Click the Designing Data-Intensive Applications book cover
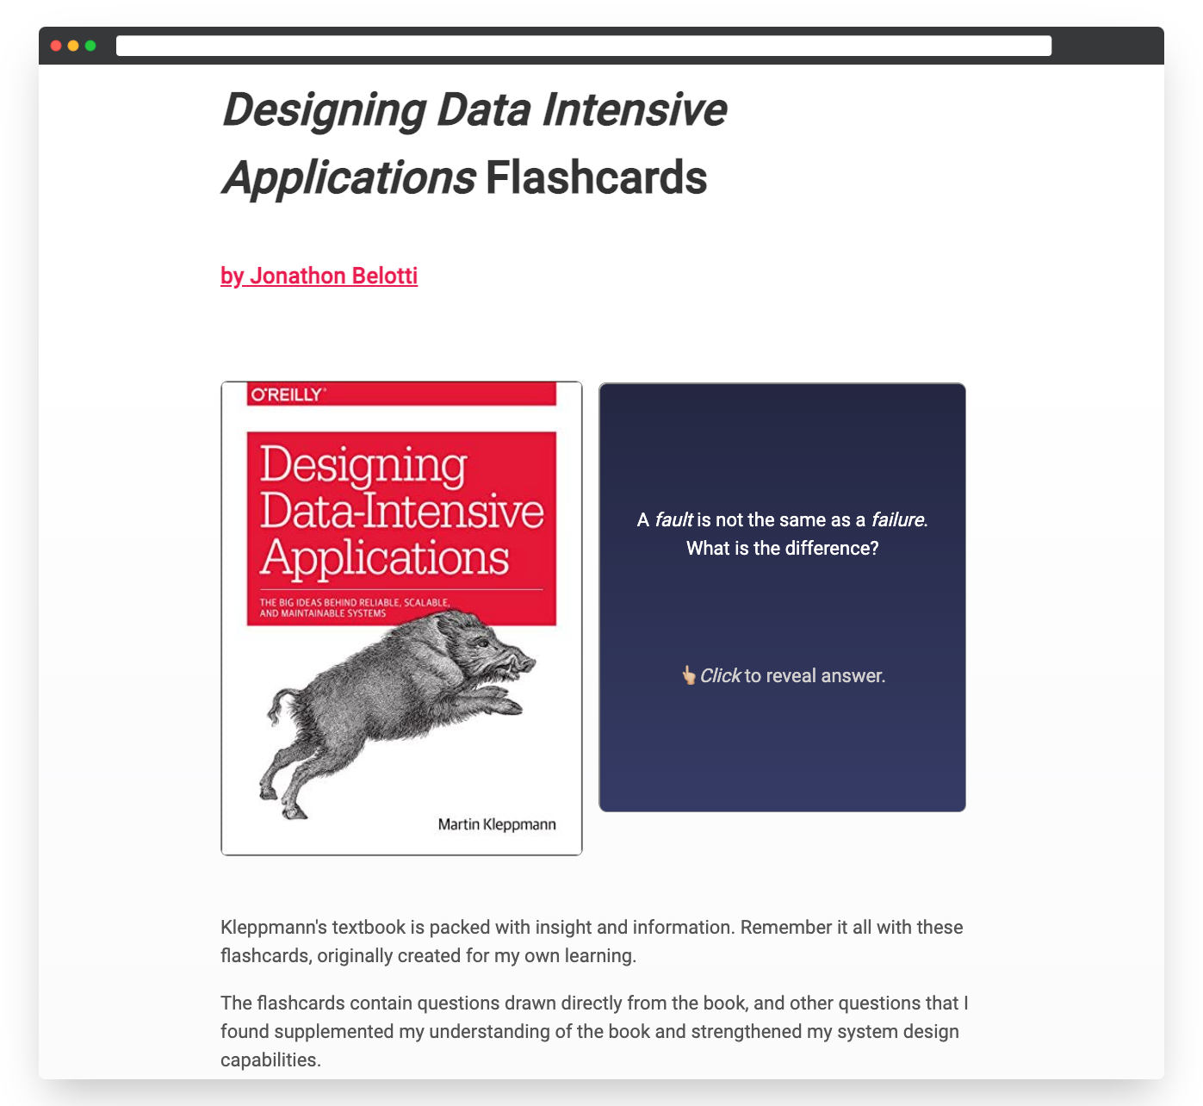The width and height of the screenshot is (1203, 1106). tap(401, 618)
